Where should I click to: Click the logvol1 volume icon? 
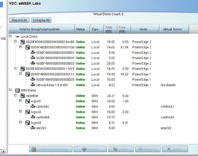click(28, 101)
